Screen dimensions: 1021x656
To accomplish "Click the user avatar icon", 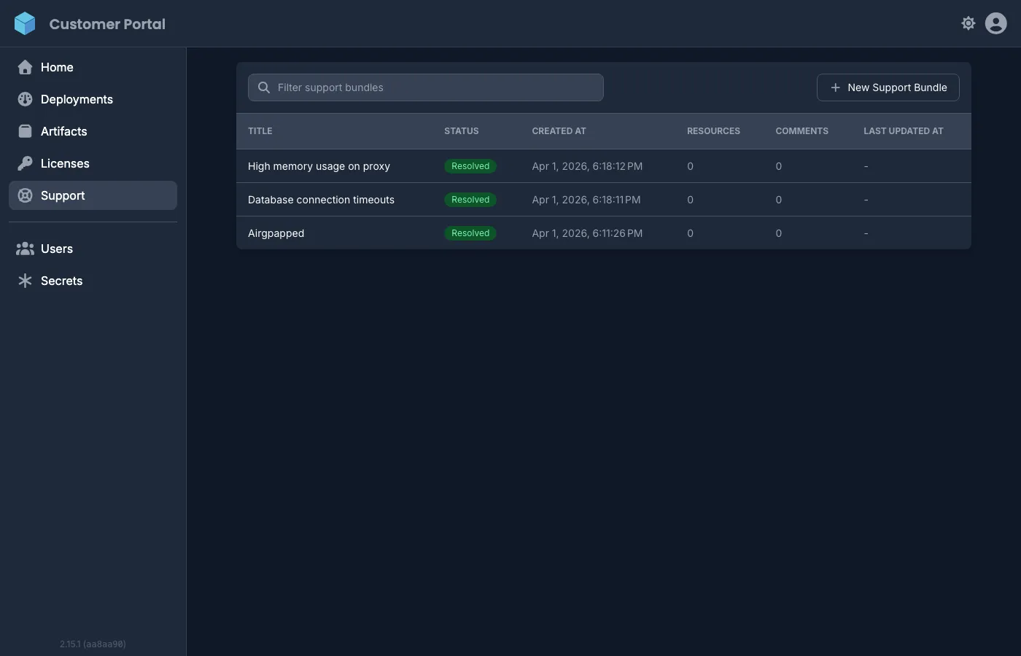I will (x=995, y=23).
